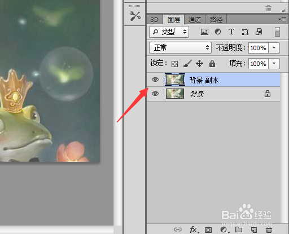Click the 背景 layer lock icon

pyautogui.click(x=268, y=94)
